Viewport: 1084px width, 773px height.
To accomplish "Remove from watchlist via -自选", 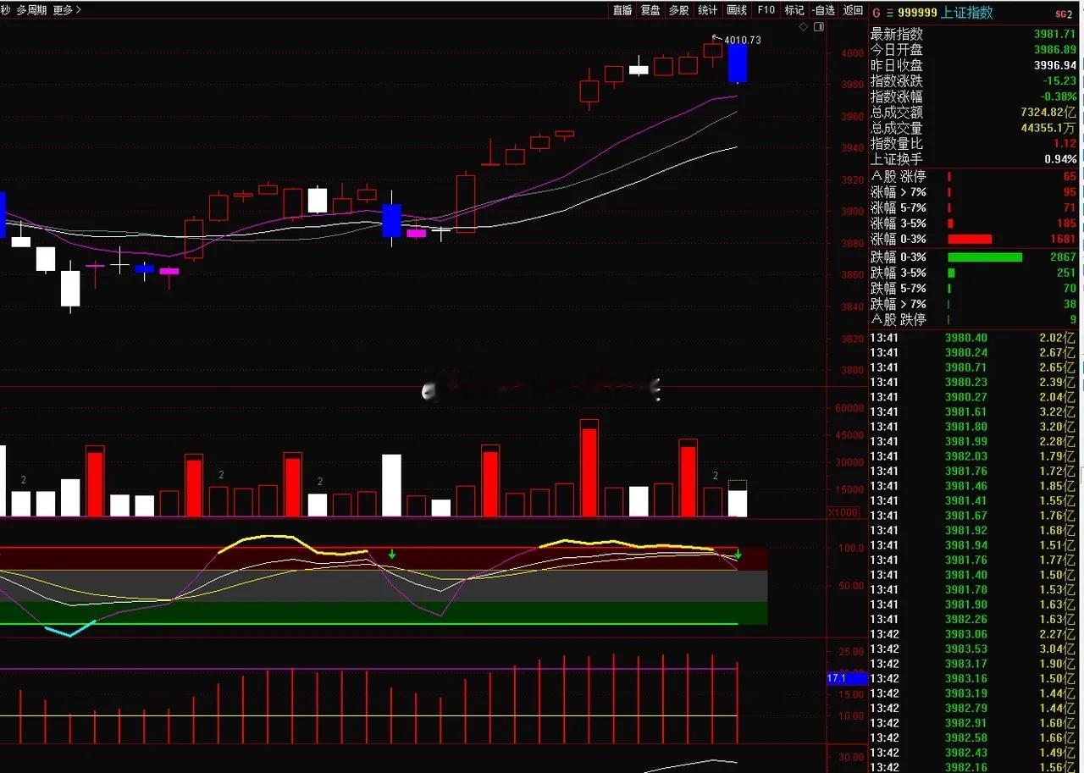I will pos(823,10).
